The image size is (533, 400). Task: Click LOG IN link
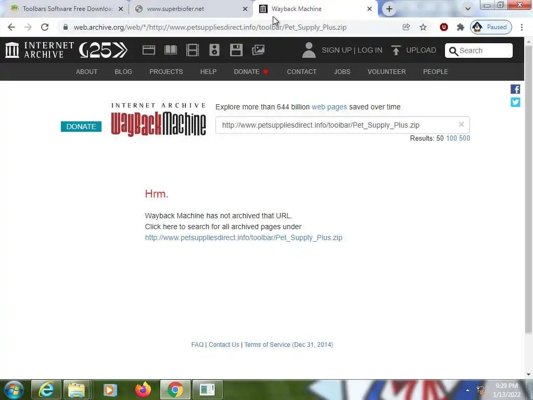[370, 51]
